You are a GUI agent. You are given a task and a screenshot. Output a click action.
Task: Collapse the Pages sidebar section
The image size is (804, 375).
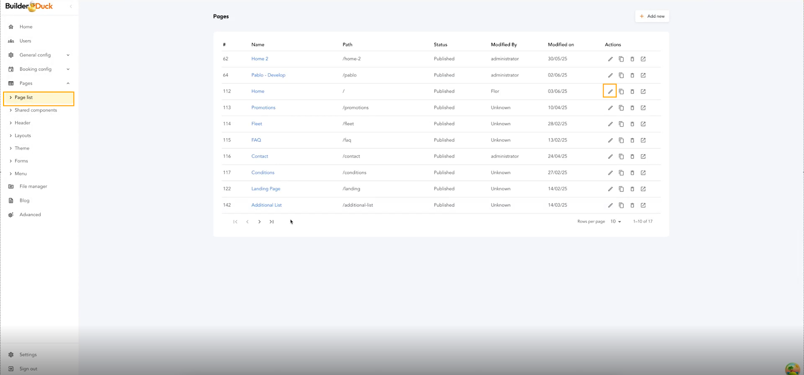pyautogui.click(x=68, y=83)
